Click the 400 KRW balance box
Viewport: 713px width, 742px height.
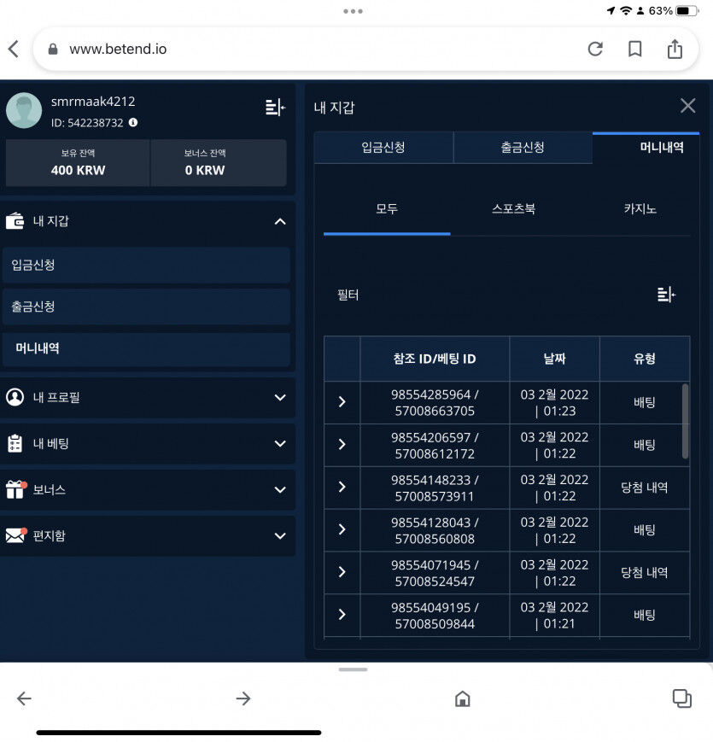pyautogui.click(x=78, y=163)
